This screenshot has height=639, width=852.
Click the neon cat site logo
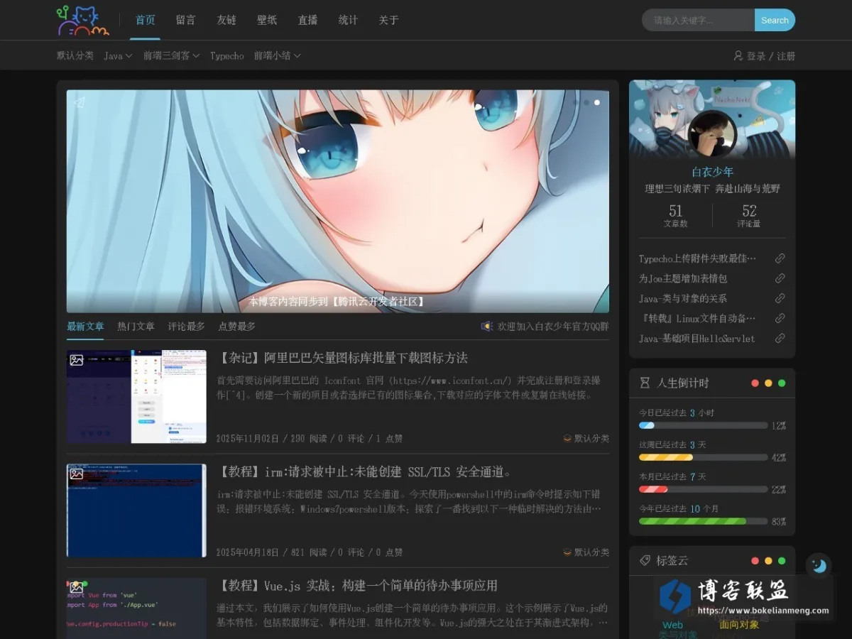[x=83, y=20]
